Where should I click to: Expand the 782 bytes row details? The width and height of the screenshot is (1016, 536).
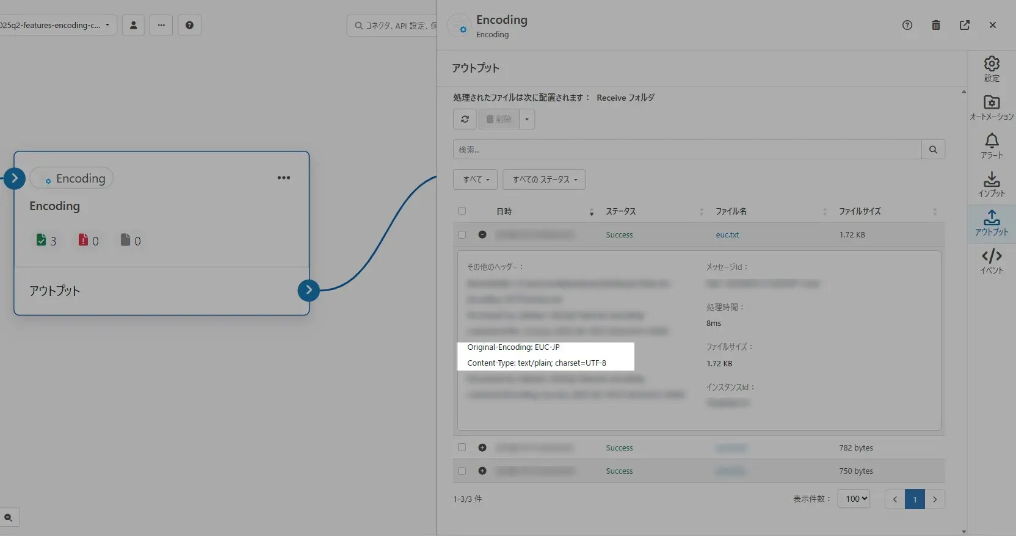[x=482, y=447]
